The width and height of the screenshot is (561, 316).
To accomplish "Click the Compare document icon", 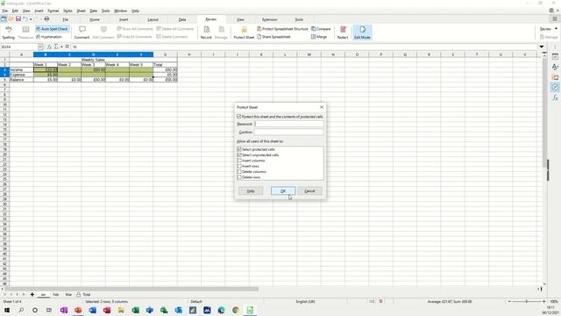I will coord(321,29).
